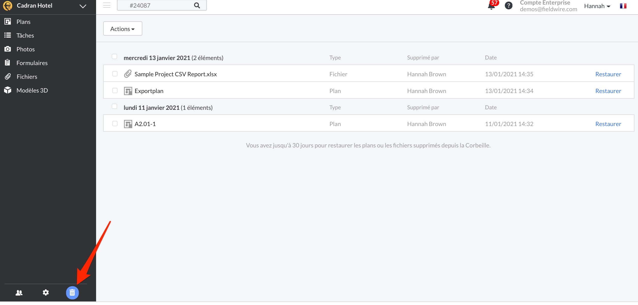Click plan icon next to A2.01-1

128,124
